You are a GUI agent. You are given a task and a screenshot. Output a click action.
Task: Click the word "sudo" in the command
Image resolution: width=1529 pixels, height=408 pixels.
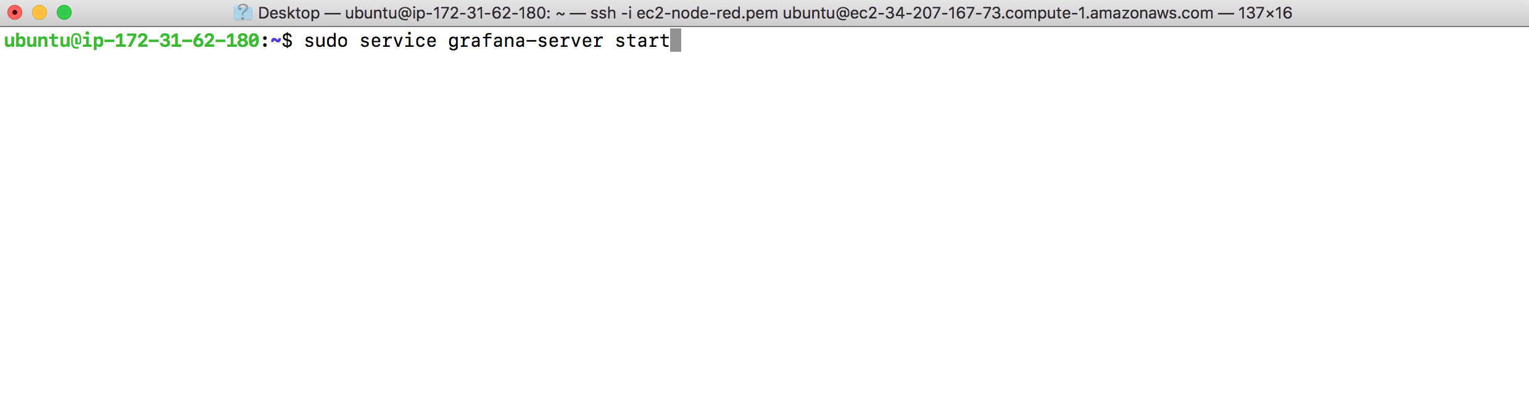326,41
